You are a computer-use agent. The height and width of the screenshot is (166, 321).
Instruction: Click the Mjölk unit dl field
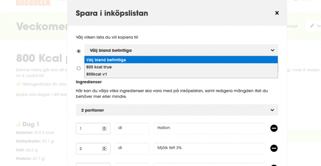pyautogui.click(x=132, y=148)
